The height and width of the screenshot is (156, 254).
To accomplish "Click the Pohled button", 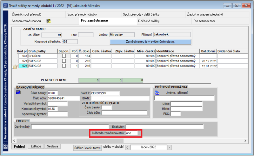I will point(19,146).
